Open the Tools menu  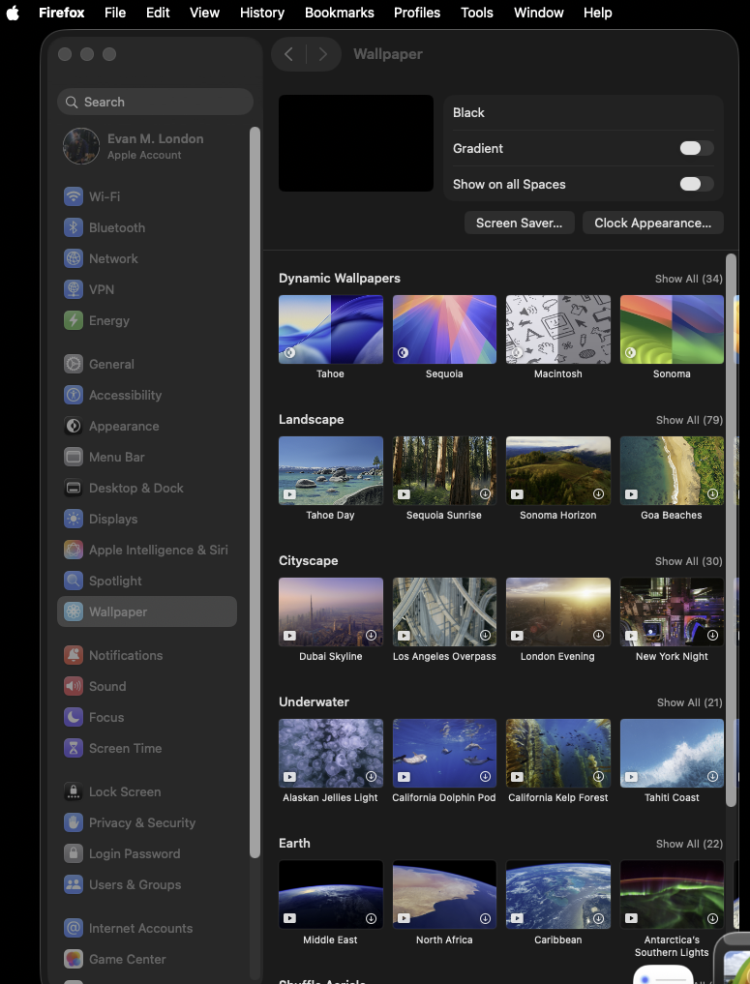pyautogui.click(x=477, y=13)
